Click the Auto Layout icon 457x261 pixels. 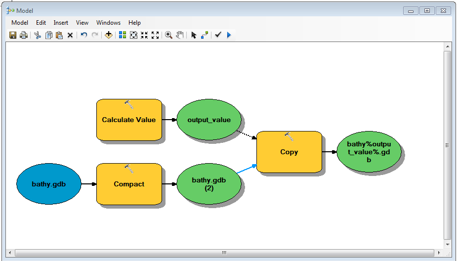tap(123, 35)
